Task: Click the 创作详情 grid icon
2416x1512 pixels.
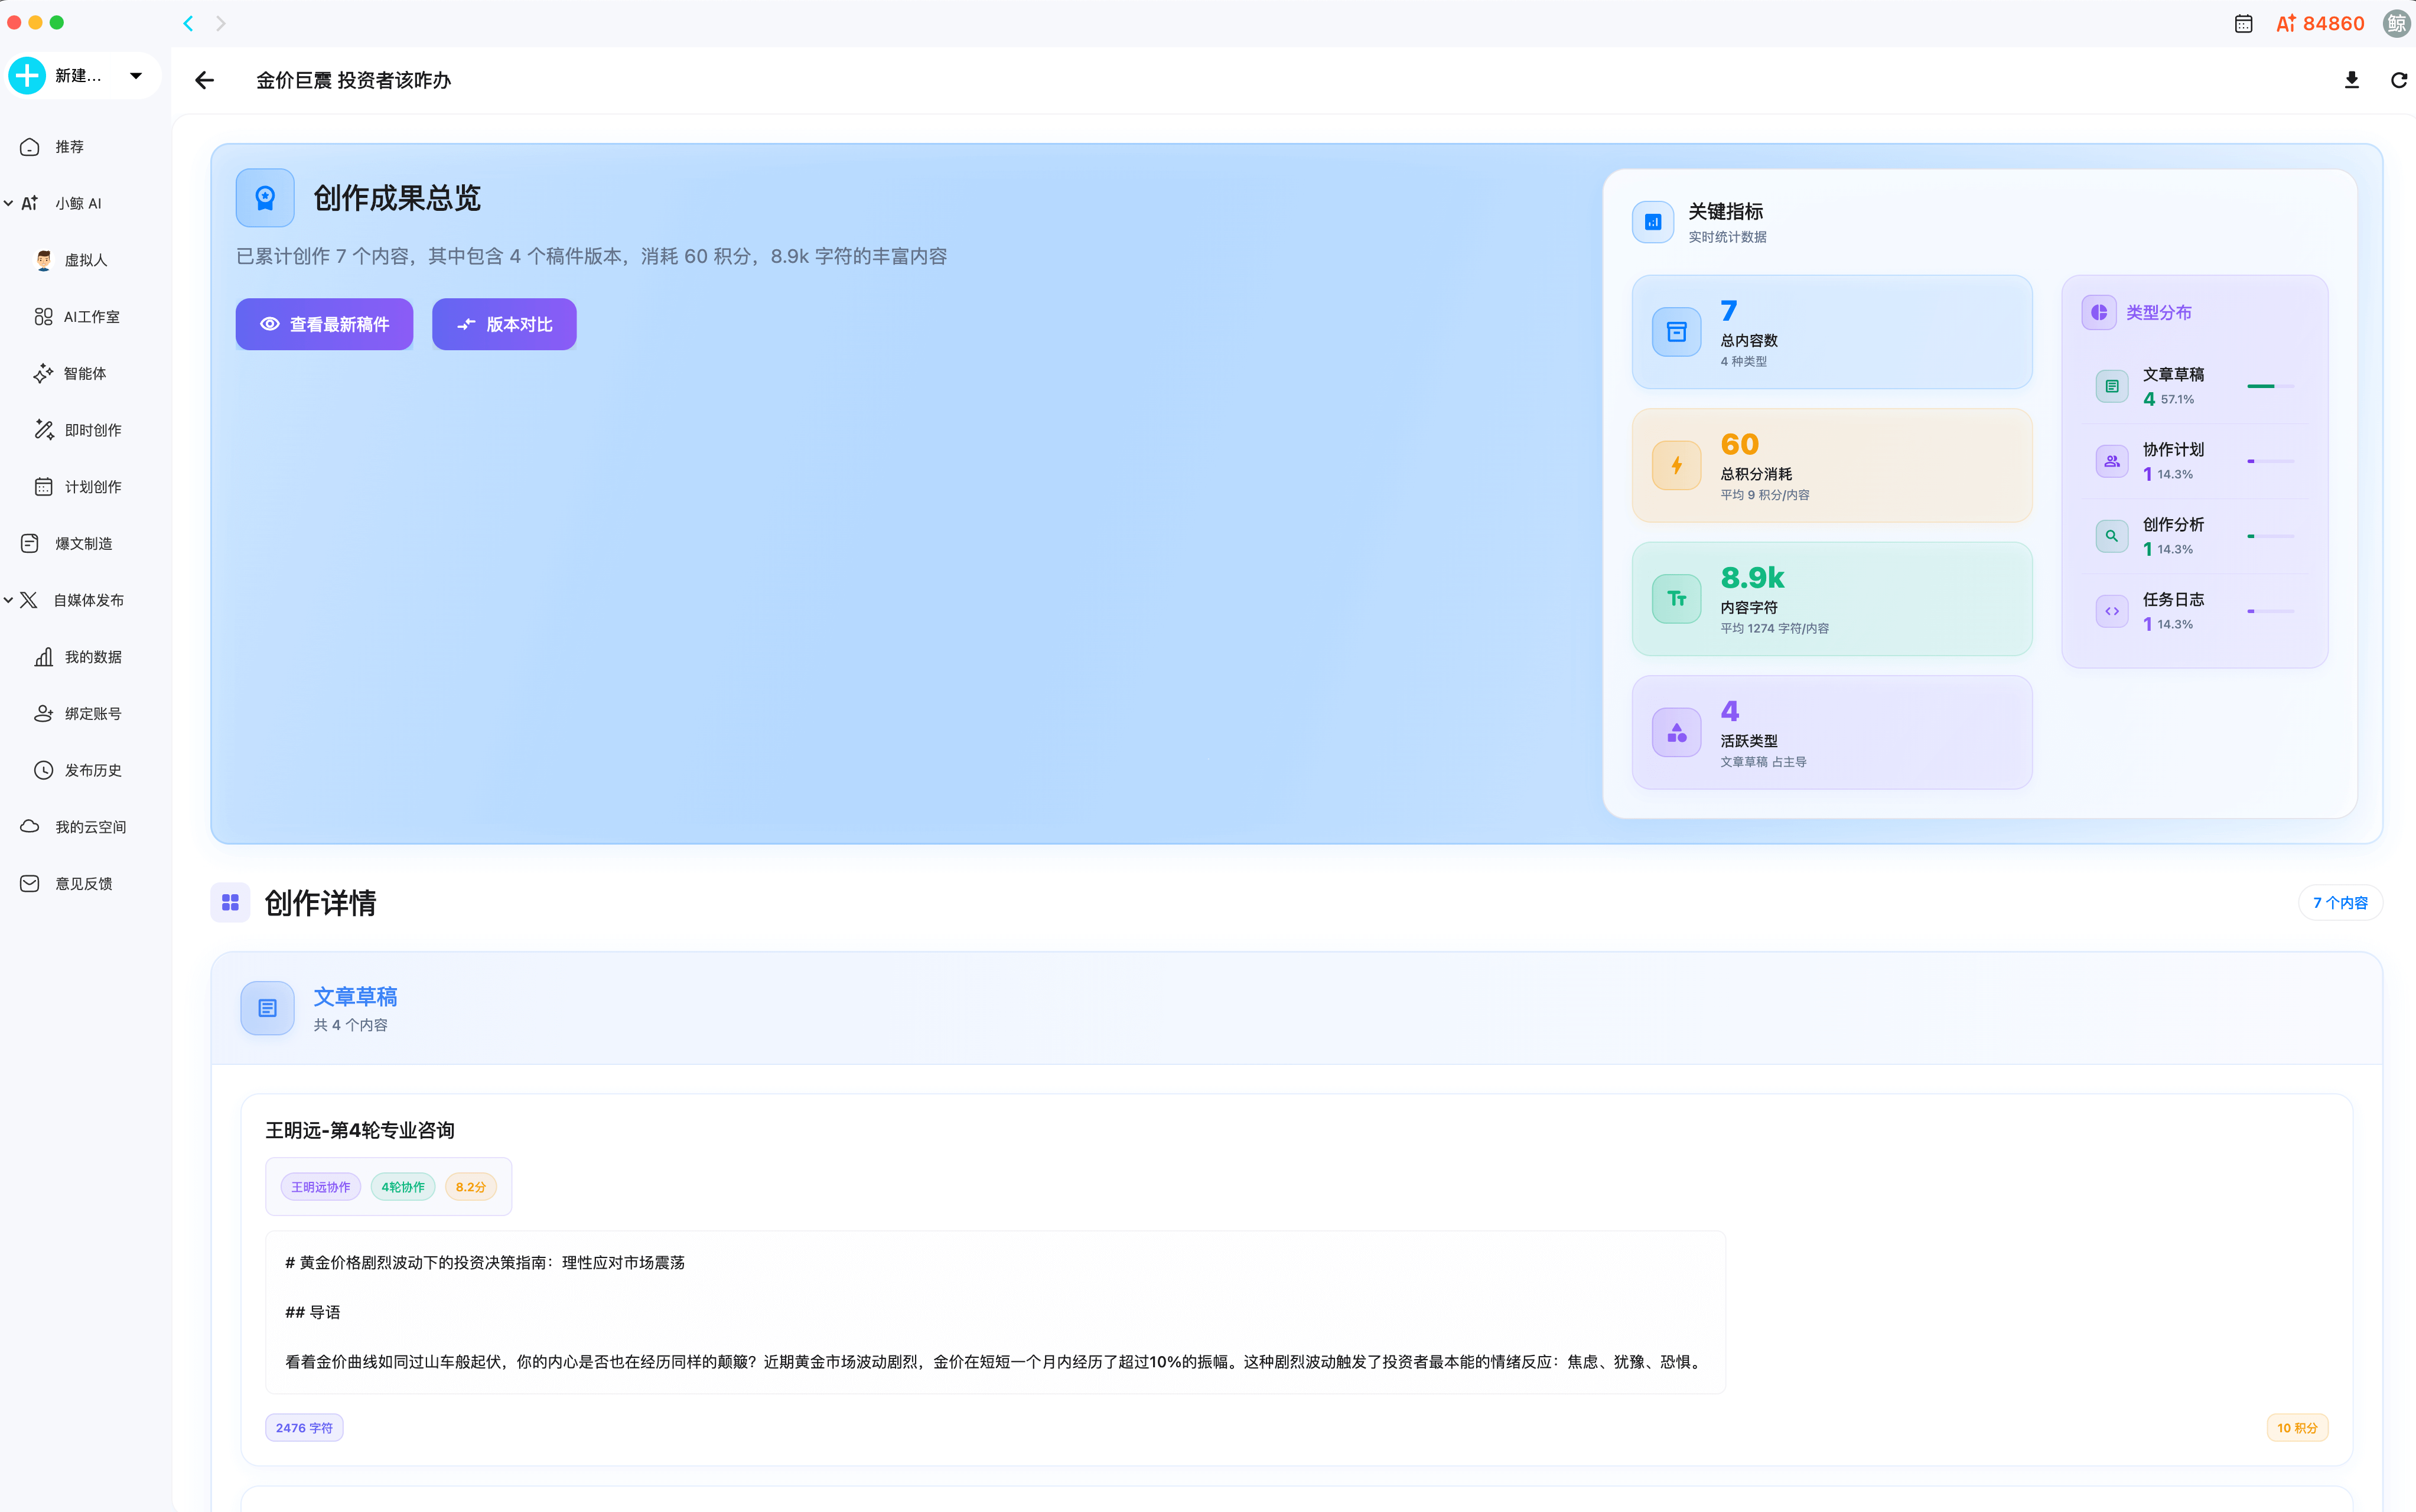Action: [230, 903]
